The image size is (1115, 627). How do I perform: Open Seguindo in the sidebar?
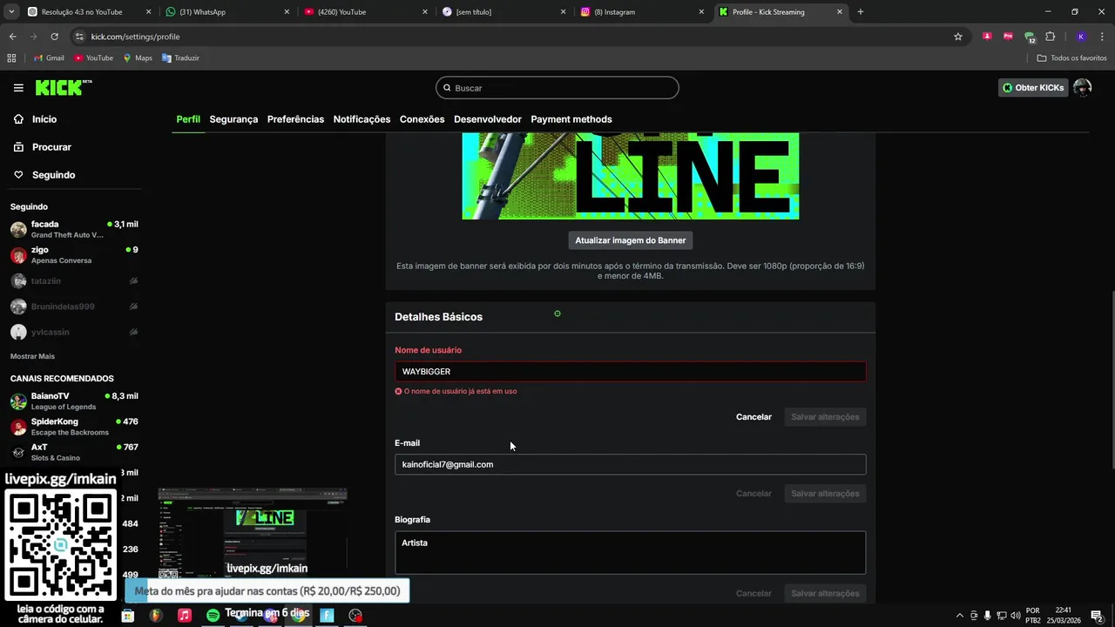(53, 175)
